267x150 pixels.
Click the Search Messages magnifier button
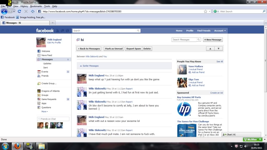199,40
